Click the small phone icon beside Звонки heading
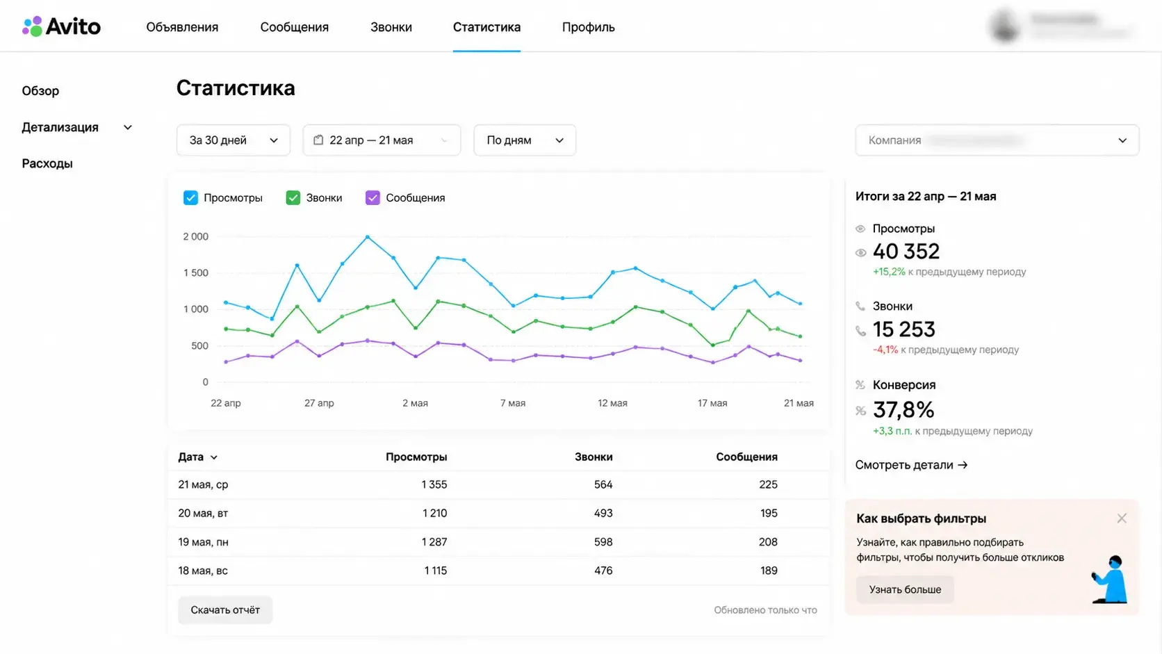Viewport: 1162px width, 654px height. tap(860, 306)
